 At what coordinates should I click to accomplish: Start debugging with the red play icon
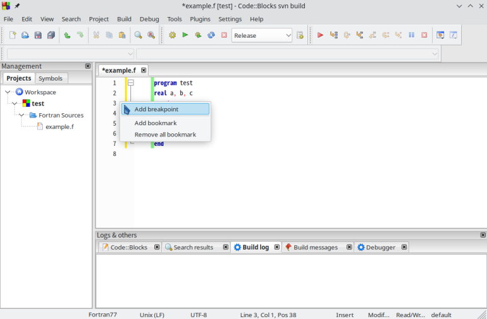pyautogui.click(x=321, y=35)
